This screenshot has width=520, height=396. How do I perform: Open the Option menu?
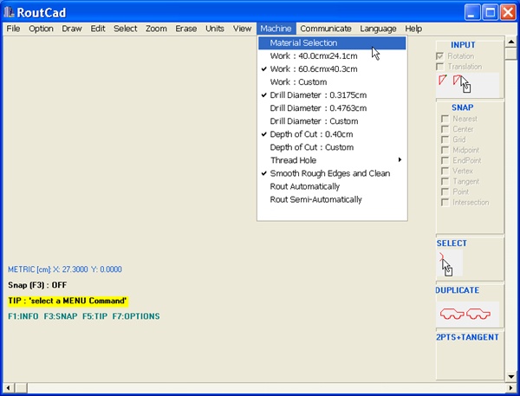pyautogui.click(x=41, y=29)
